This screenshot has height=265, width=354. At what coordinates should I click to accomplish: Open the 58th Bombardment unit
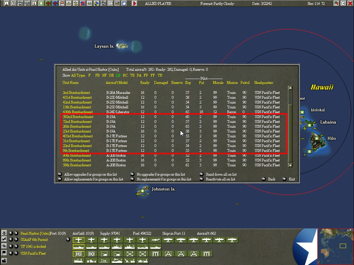[77, 165]
